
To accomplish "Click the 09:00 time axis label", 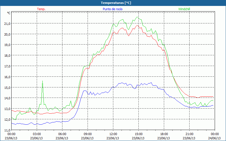I will [x=88, y=134].
